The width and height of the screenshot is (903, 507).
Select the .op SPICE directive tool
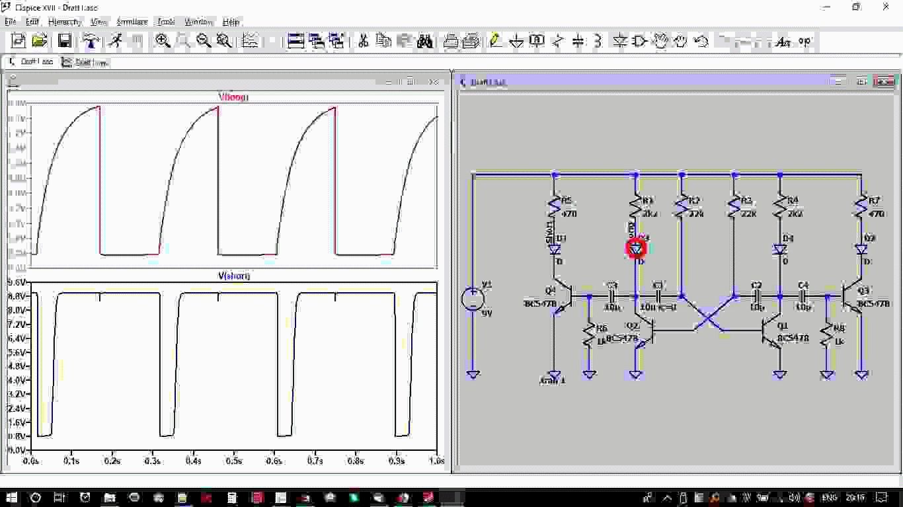[805, 41]
